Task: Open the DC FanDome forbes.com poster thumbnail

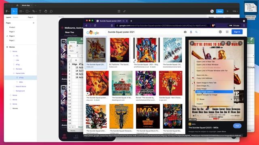Action: (x=120, y=50)
